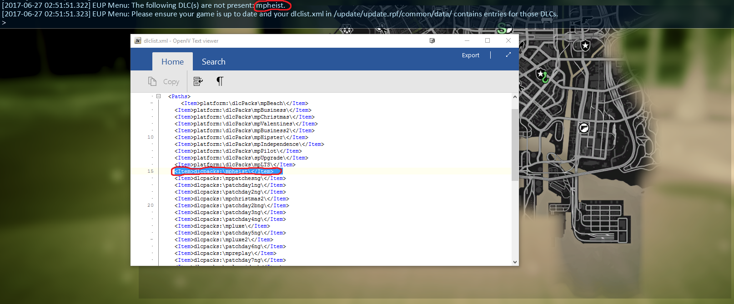Click the mpBusiness2 Item line

pos(245,130)
